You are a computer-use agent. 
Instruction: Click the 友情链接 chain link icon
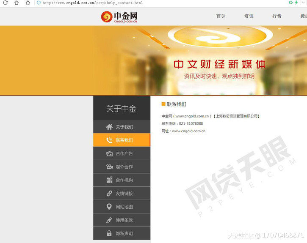click(x=109, y=194)
